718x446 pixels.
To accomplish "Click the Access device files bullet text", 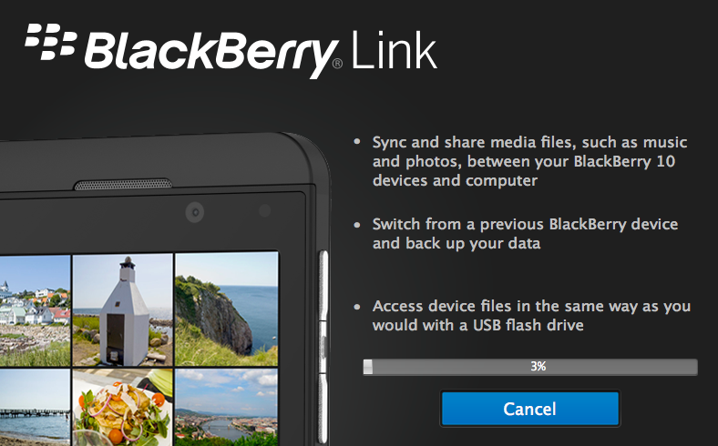I will pyautogui.click(x=531, y=316).
